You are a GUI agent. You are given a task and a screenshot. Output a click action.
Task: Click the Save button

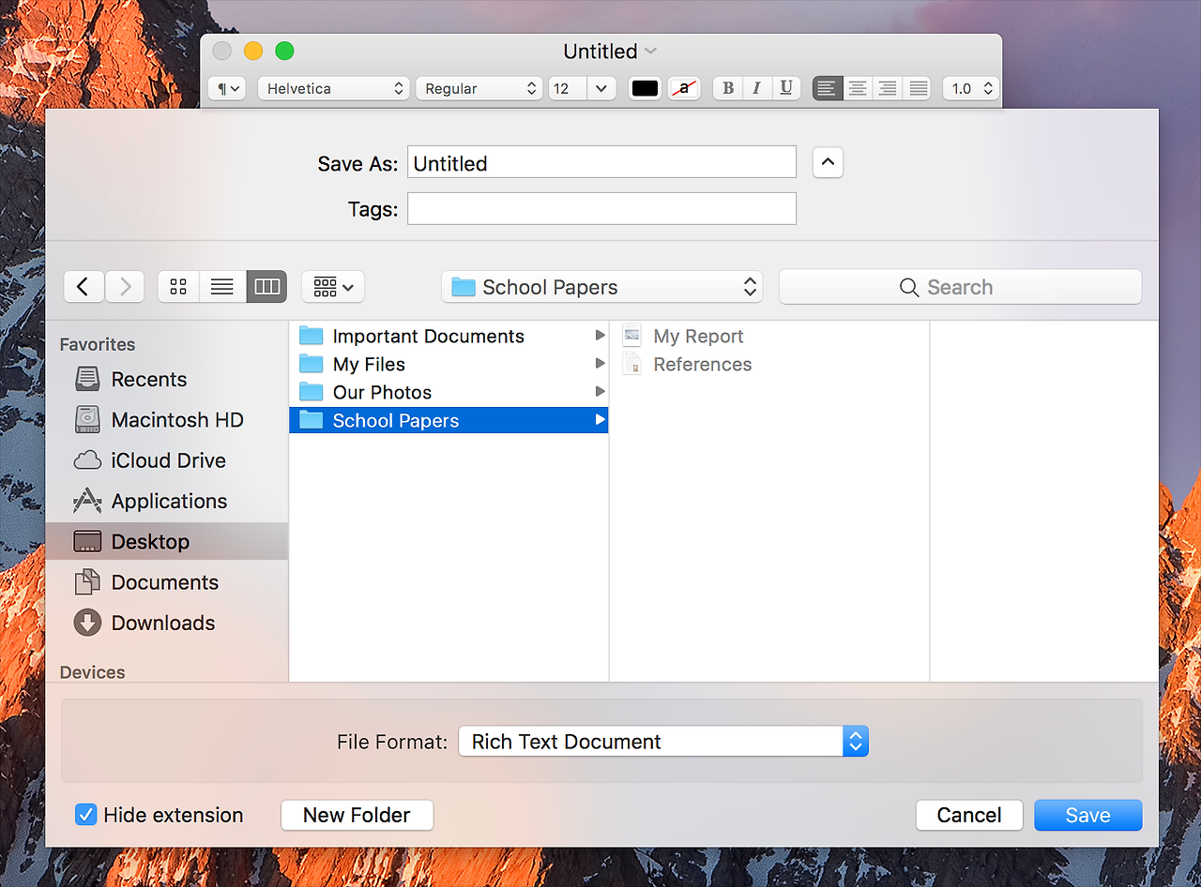coord(1087,815)
